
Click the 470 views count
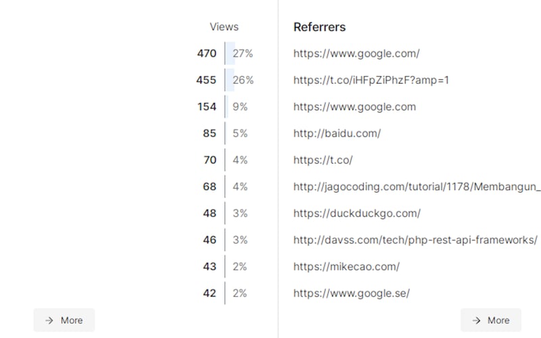(206, 53)
